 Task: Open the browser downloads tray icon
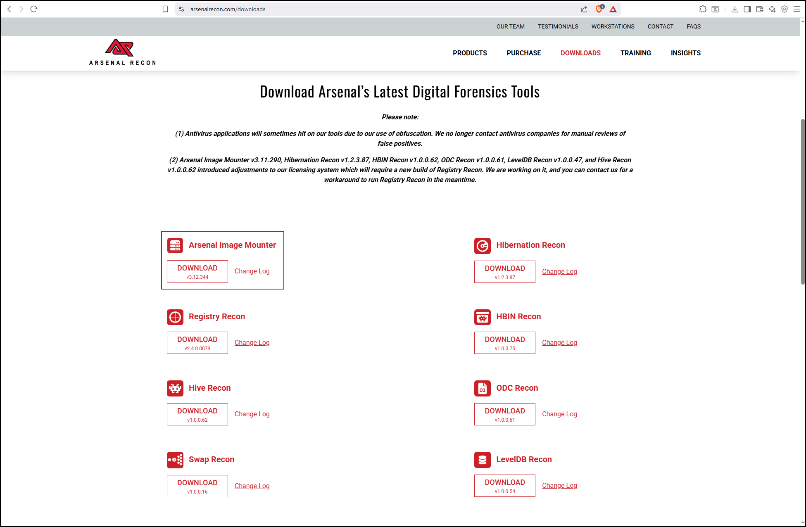pos(735,9)
